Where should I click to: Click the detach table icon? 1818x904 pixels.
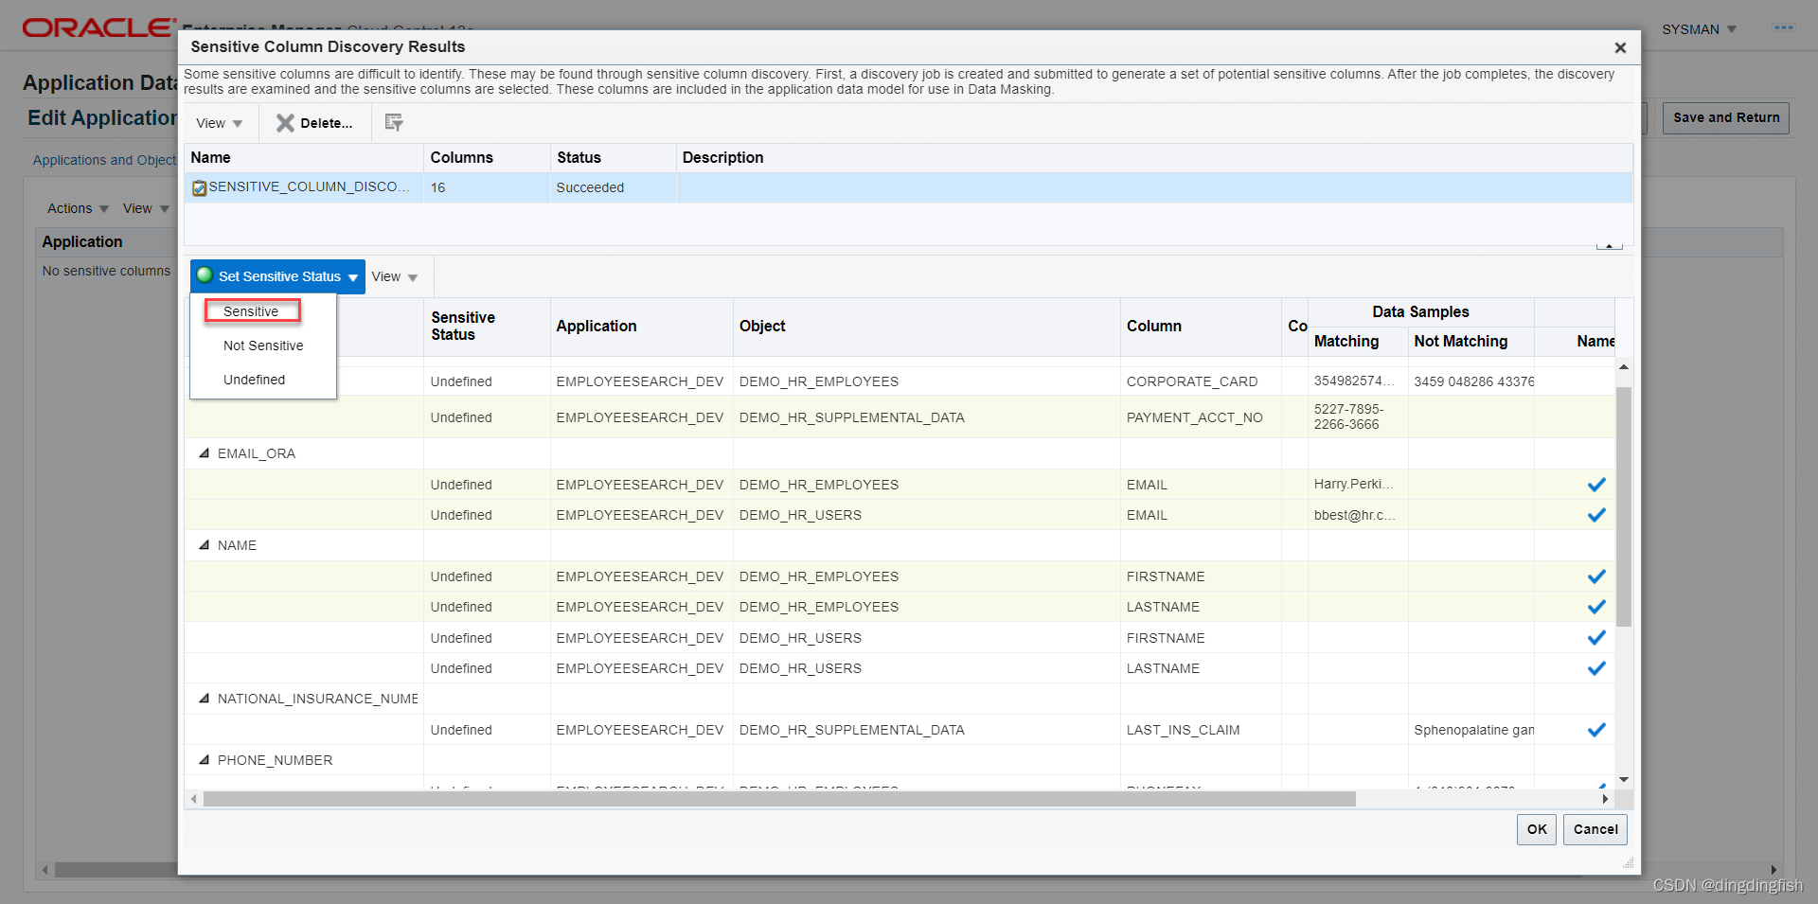click(394, 122)
